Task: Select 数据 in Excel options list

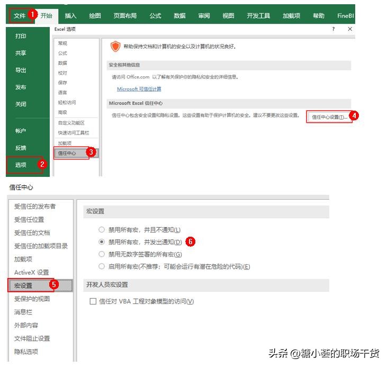Action: [x=62, y=63]
